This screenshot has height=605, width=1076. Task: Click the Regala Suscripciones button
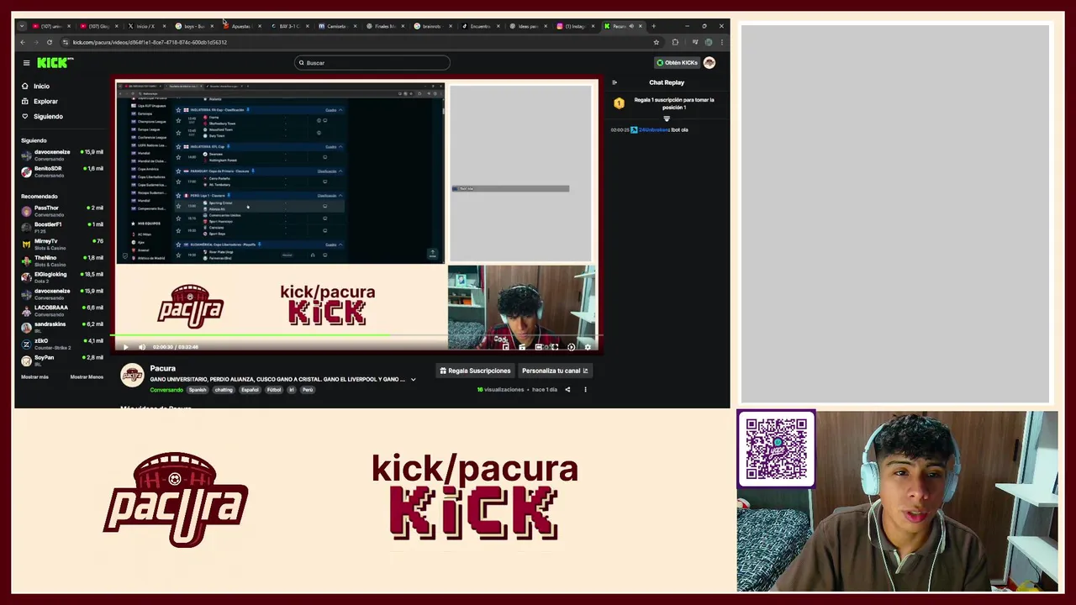click(475, 371)
